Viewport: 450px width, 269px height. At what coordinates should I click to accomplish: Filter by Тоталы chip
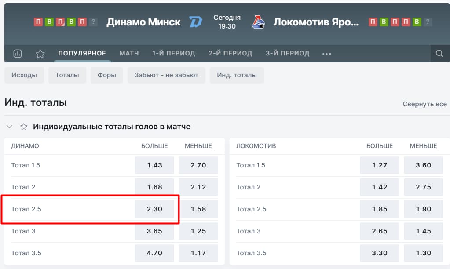67,75
